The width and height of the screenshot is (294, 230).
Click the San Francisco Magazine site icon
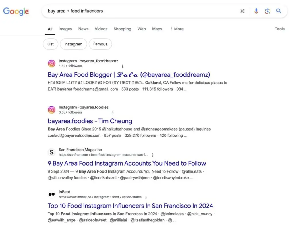coord(52,152)
